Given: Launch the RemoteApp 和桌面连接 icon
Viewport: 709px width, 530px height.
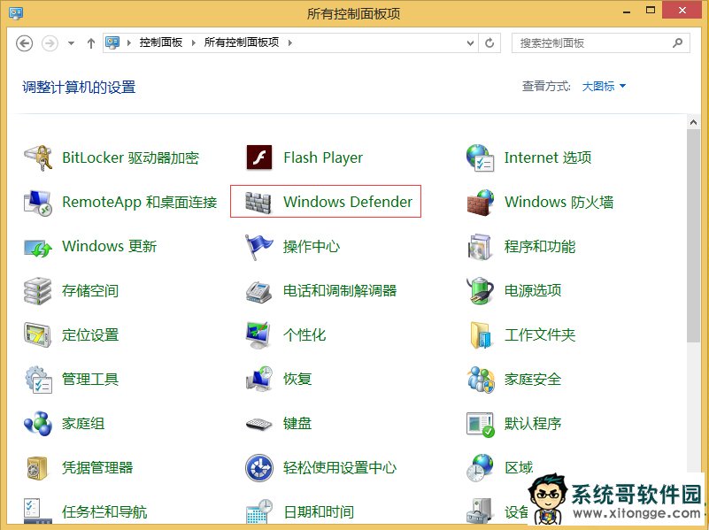Looking at the screenshot, I should (38, 202).
